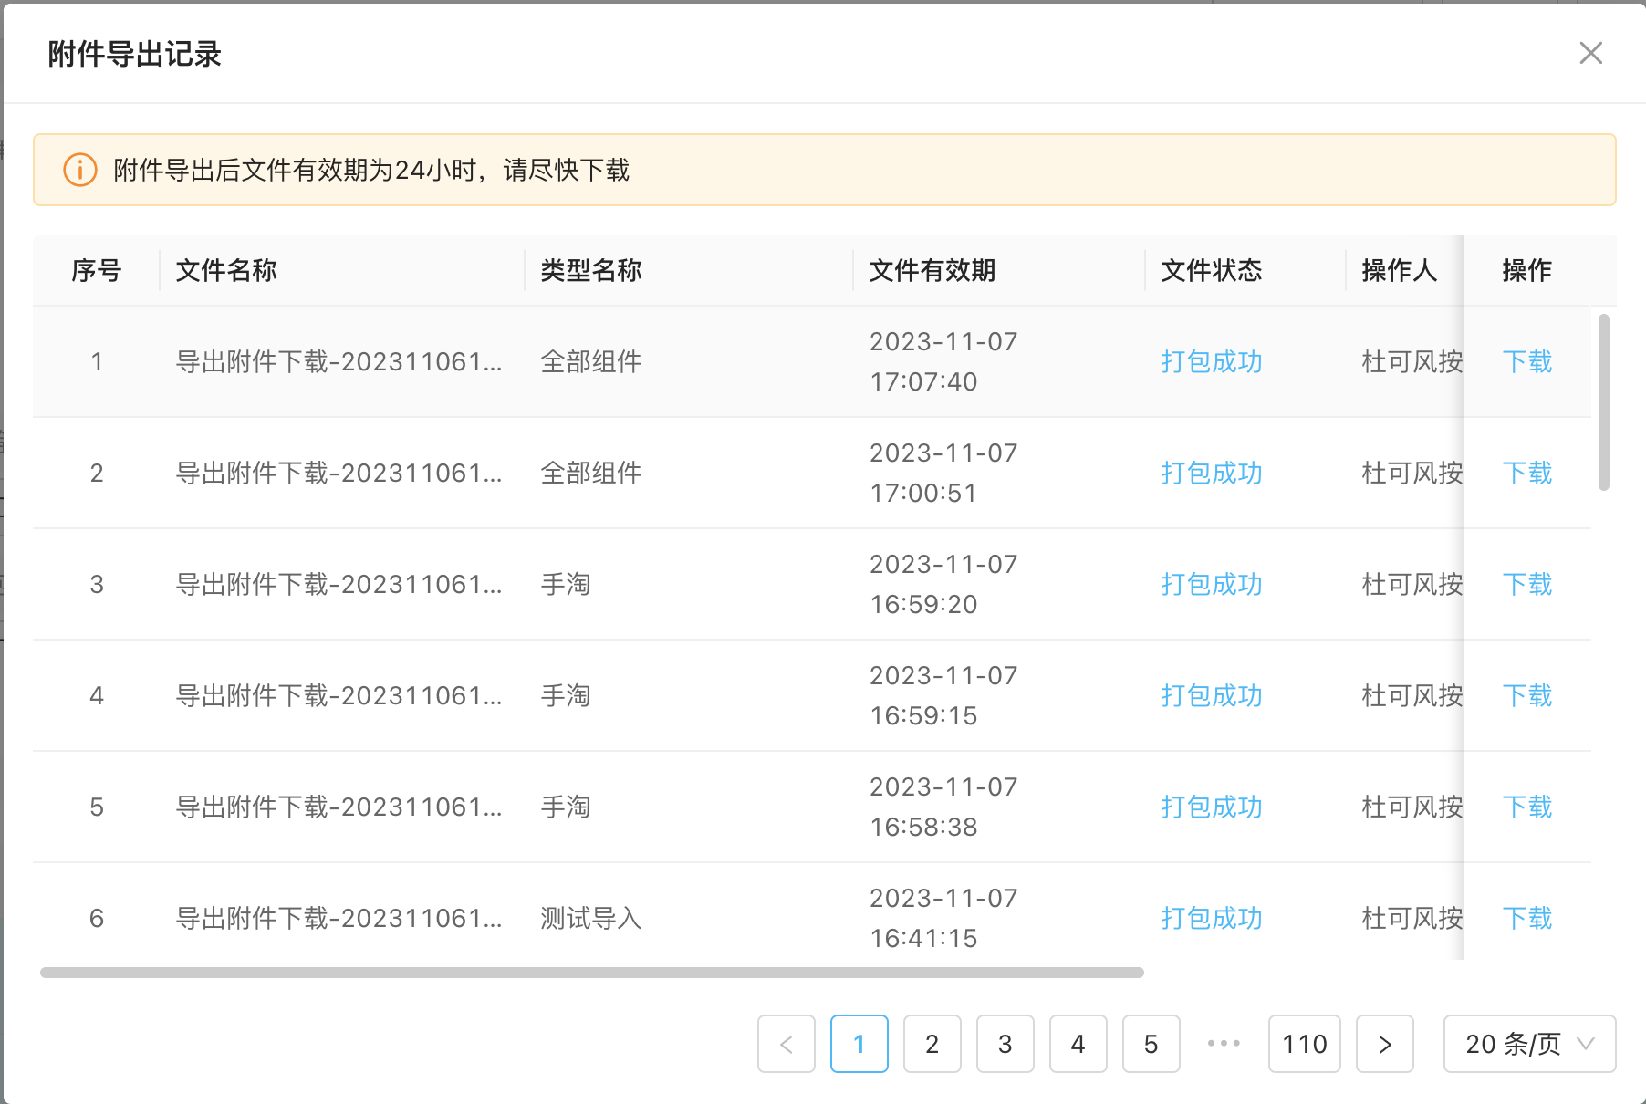Click the 附件导出记录 dialog title
Screen dimensions: 1646x1104
135,54
